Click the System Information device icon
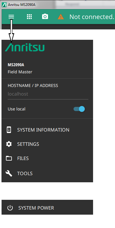 tap(9, 130)
